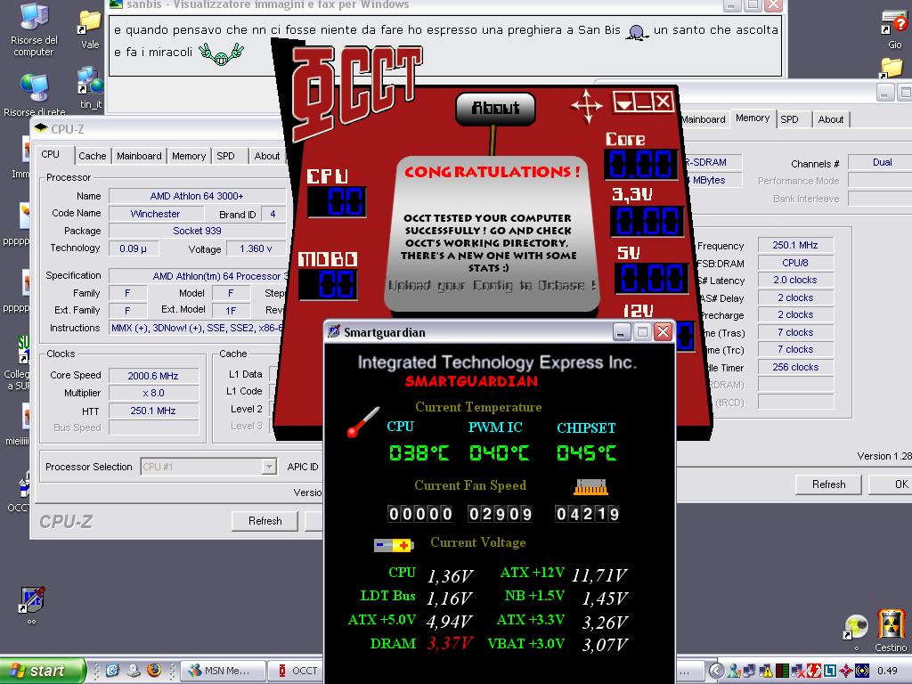
Task: Click the battery icon beside Current Voltage
Action: (394, 545)
